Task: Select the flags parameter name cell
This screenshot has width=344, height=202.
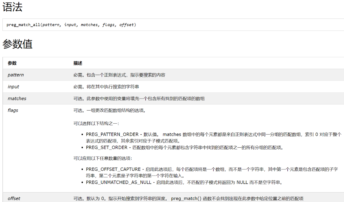Action: pos(13,110)
